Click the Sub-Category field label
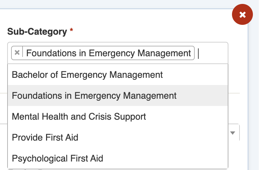Viewport: 264px width, 170px height. [x=37, y=32]
